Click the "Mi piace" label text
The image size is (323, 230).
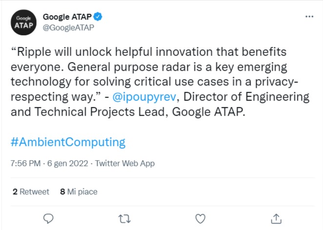click(82, 192)
